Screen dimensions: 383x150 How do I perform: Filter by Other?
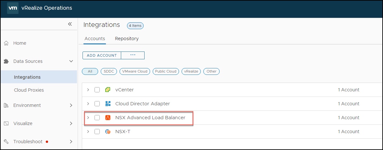click(211, 71)
